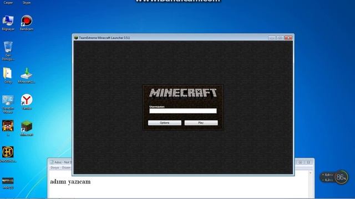
Task: Open the Dosya menu in Notepad
Action: [54, 167]
